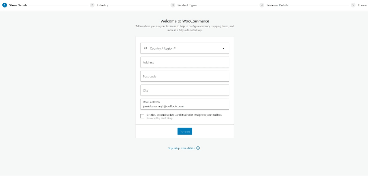Enable the tips and product updates checkbox
Viewport: 368px width, 176px height.
click(x=142, y=116)
